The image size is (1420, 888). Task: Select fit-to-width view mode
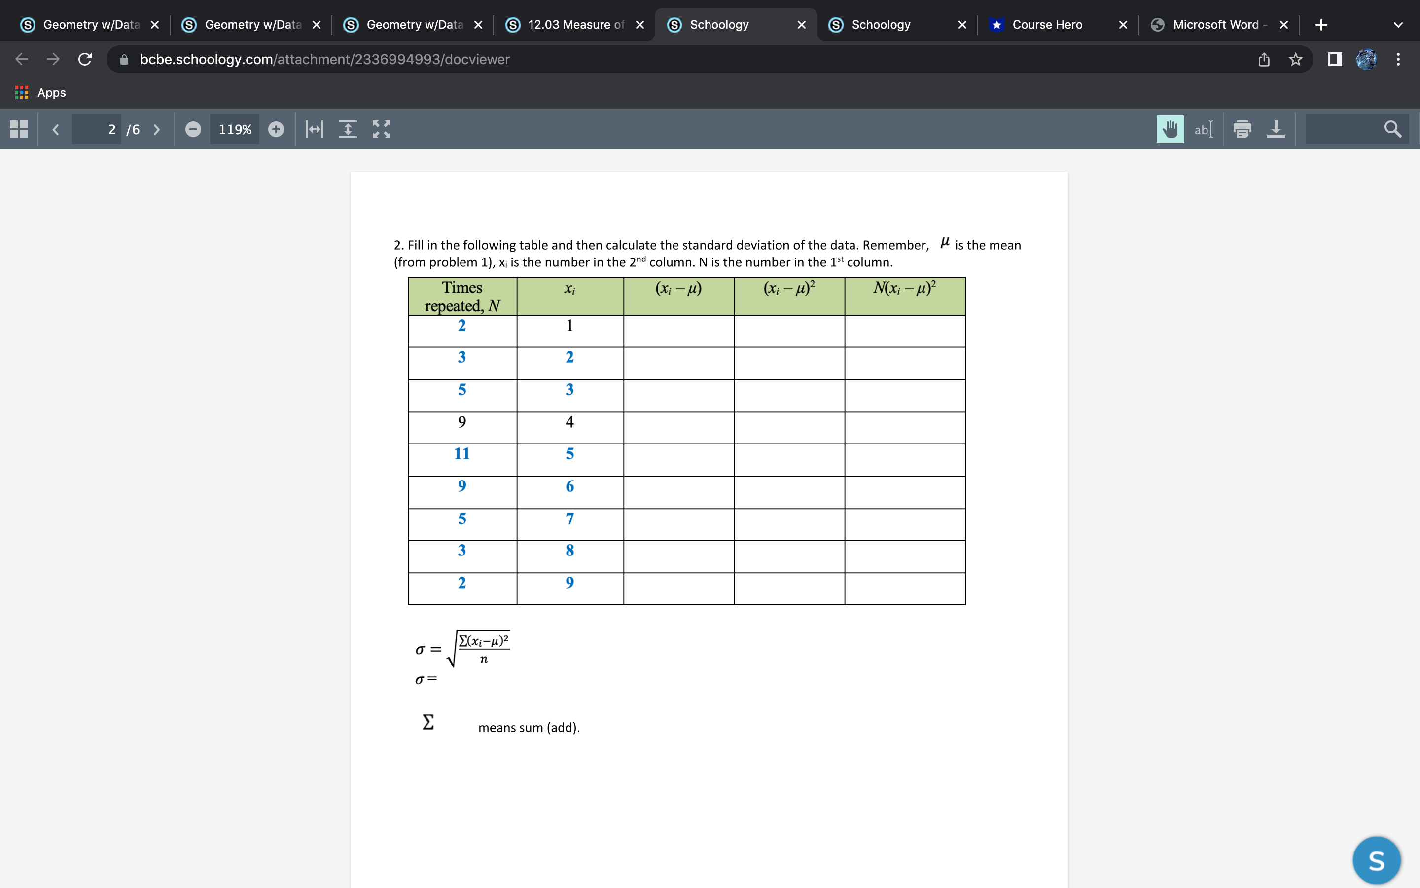coord(314,129)
